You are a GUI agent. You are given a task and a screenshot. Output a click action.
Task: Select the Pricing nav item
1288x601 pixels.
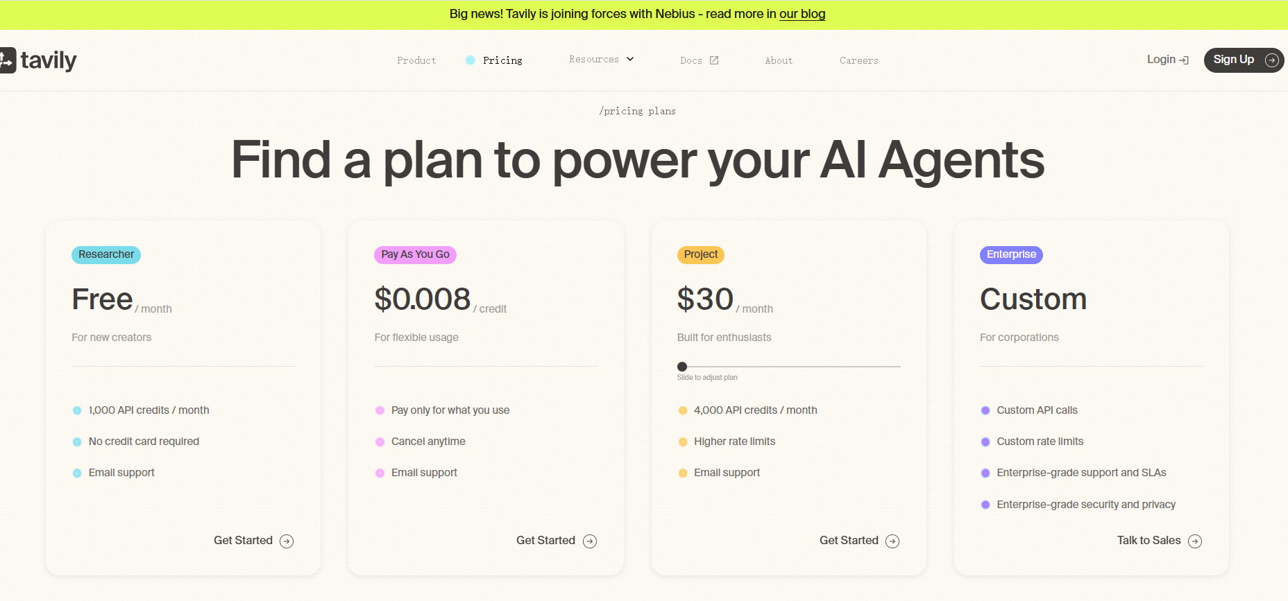pos(502,61)
